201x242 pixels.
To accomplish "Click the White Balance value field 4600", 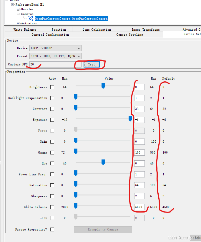I will (x=139, y=207).
